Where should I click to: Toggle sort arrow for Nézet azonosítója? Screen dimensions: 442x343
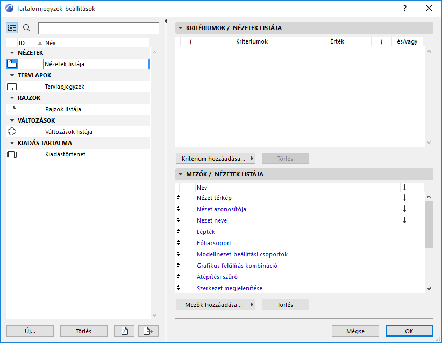pyautogui.click(x=404, y=209)
